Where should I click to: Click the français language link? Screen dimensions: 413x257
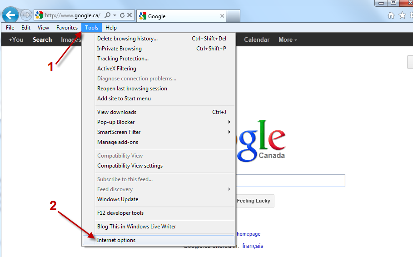[253, 246]
